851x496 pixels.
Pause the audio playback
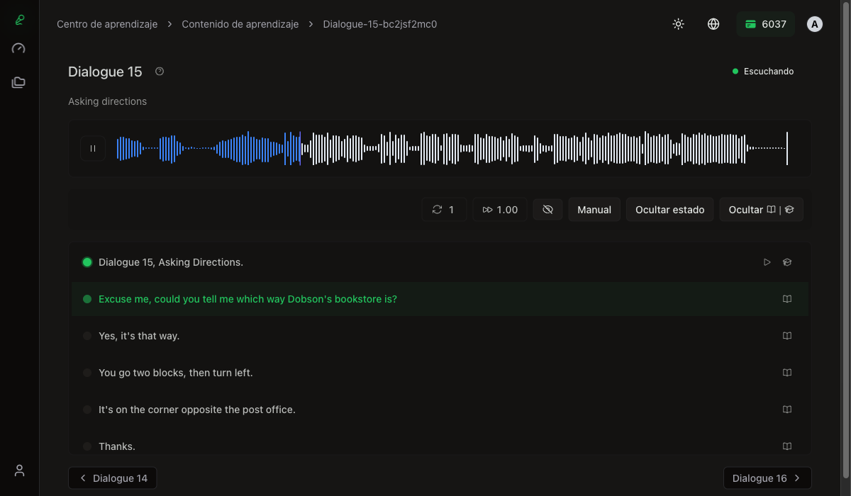[93, 149]
